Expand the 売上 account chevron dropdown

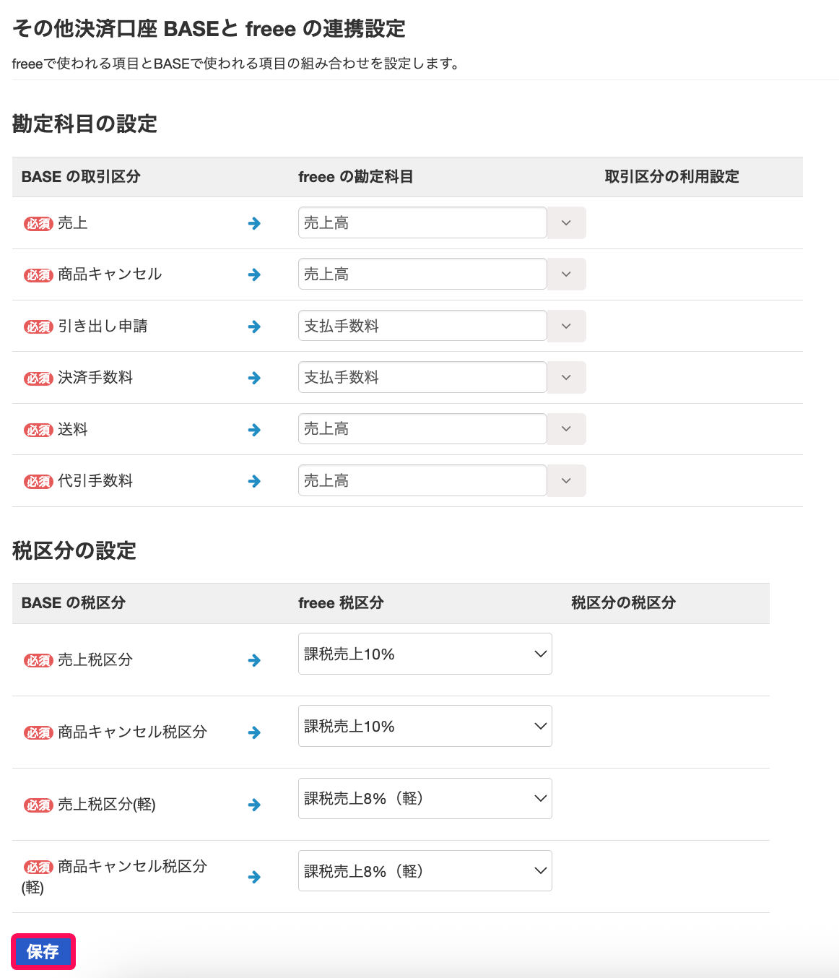click(566, 223)
